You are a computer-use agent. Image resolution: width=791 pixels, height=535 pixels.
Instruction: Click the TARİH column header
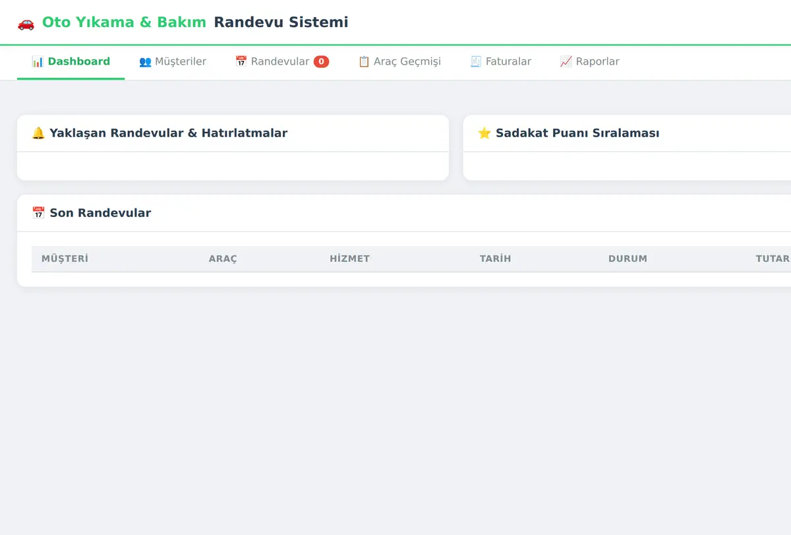click(495, 259)
